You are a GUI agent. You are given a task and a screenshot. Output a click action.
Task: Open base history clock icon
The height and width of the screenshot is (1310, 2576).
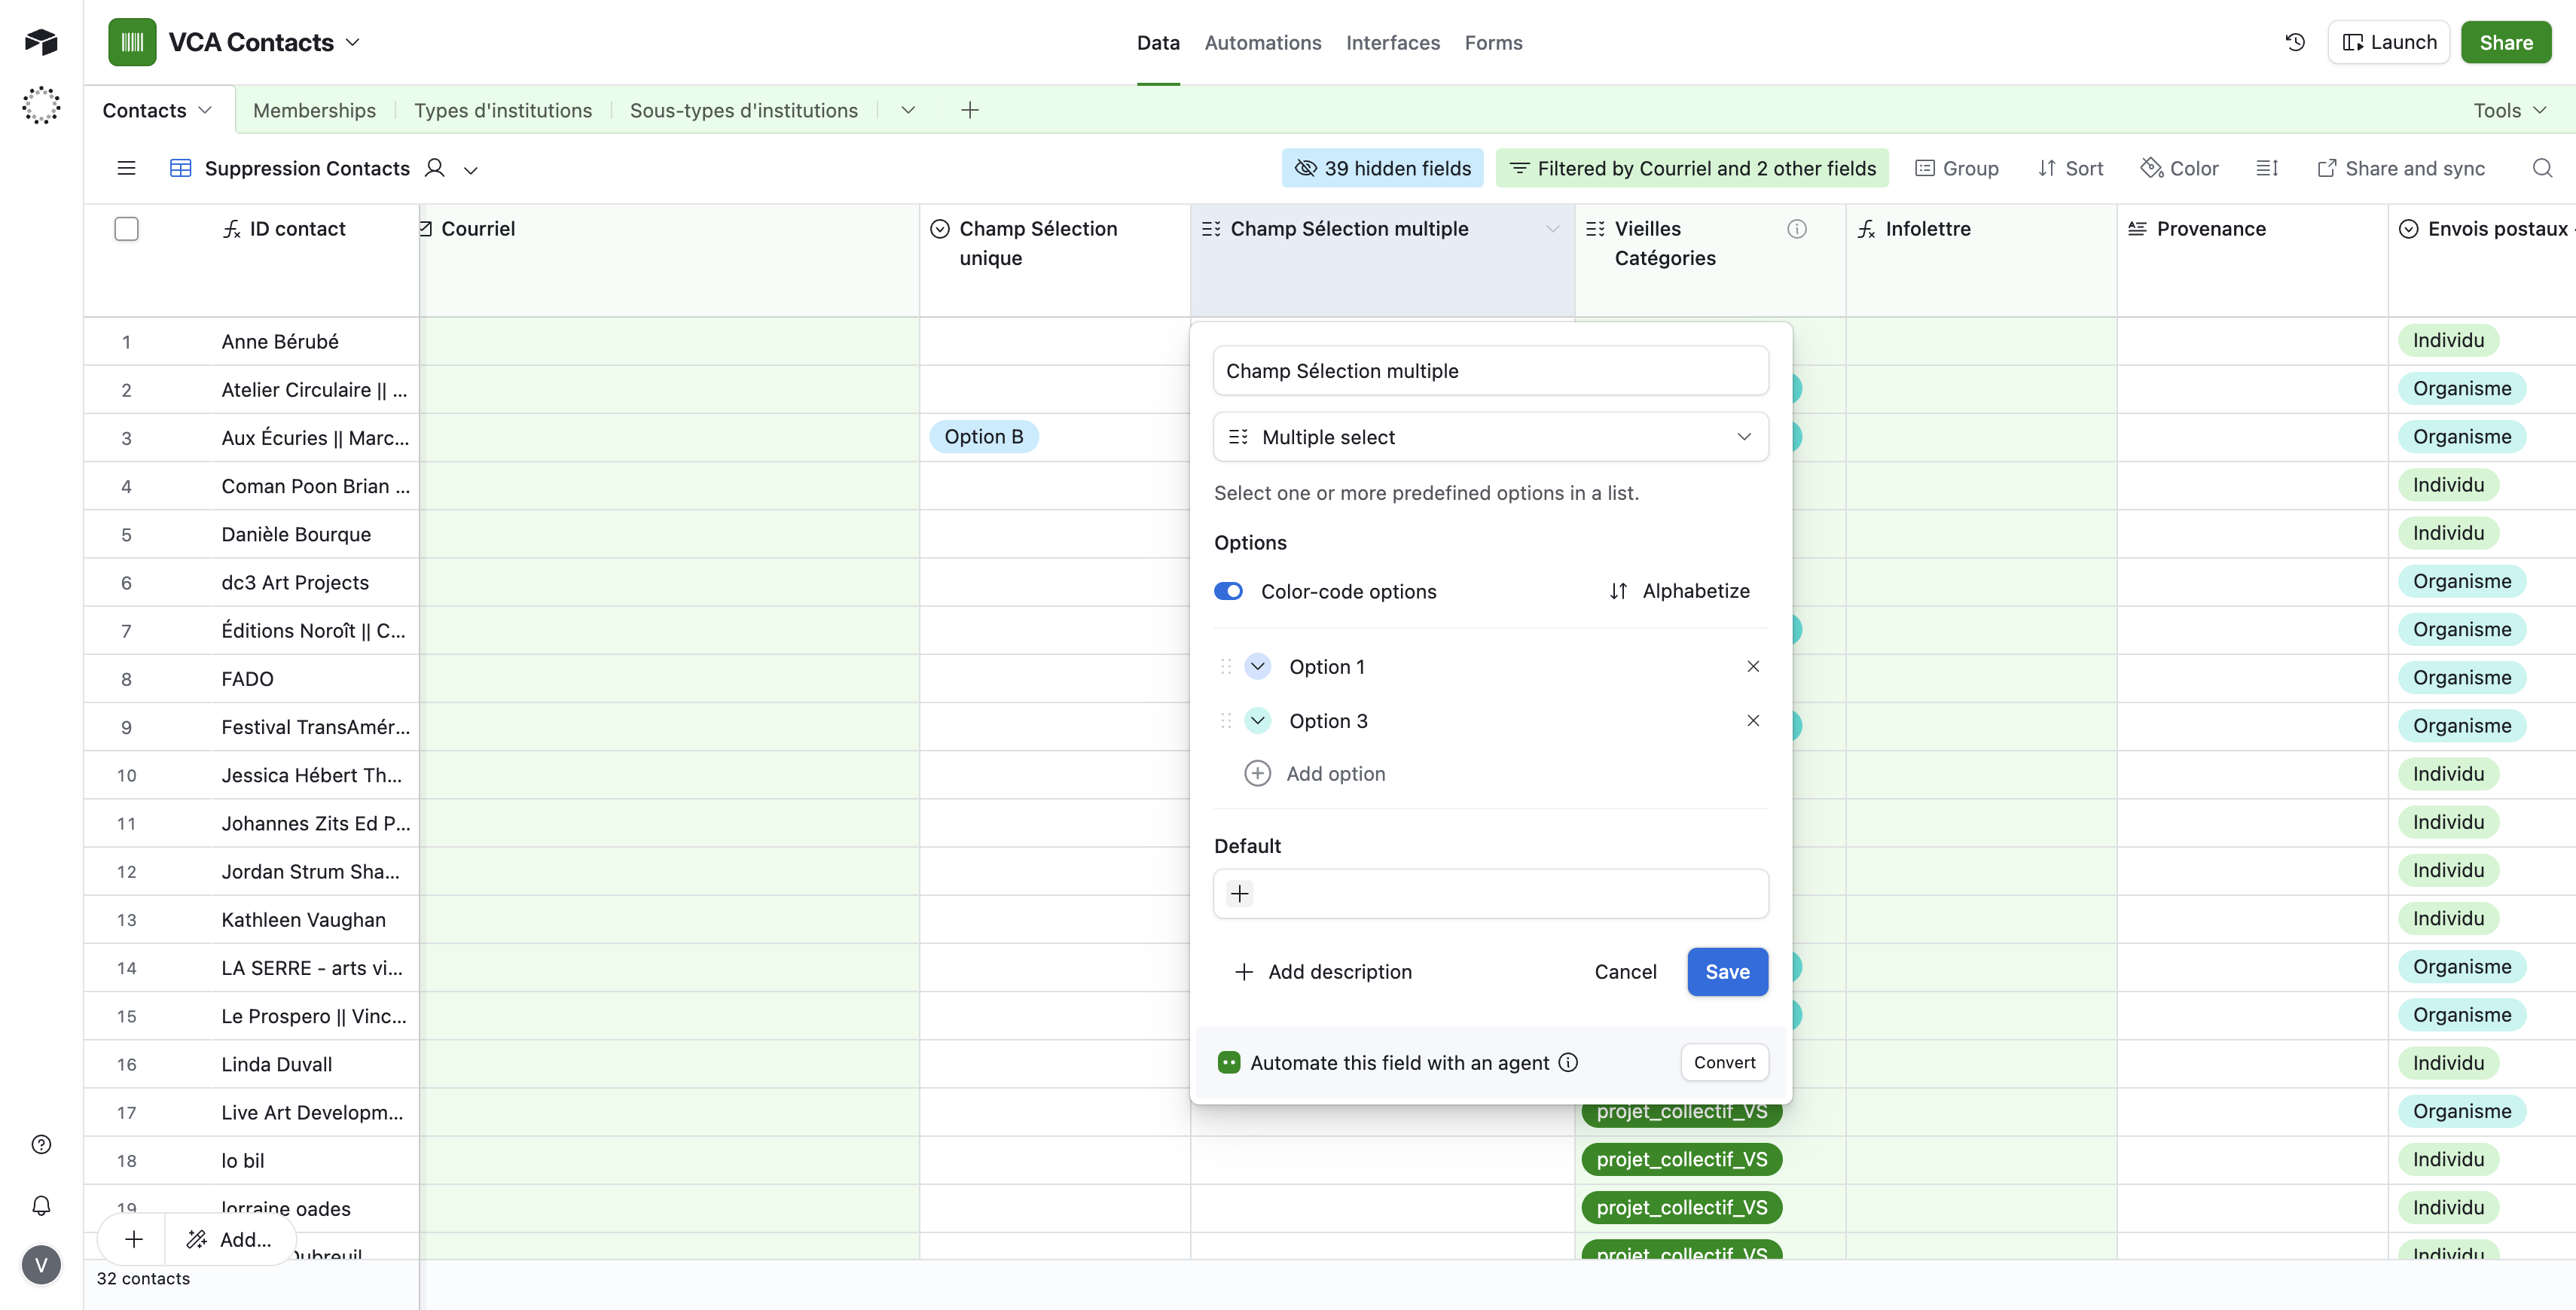click(2295, 42)
